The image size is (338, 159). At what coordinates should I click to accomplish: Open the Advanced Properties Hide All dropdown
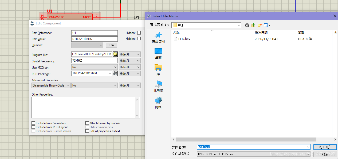(129, 85)
